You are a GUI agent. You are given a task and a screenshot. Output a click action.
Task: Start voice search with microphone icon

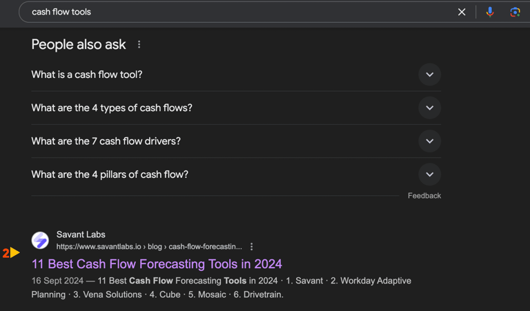pyautogui.click(x=490, y=12)
